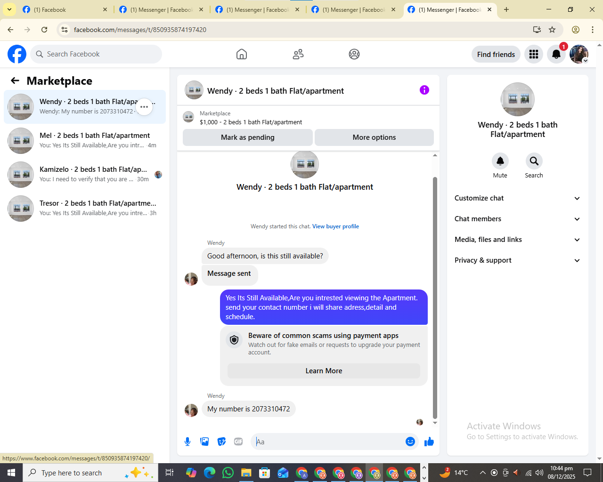Open the $1,000 Marketplace listing link
Viewport: 603px width, 482px height.
(x=251, y=122)
